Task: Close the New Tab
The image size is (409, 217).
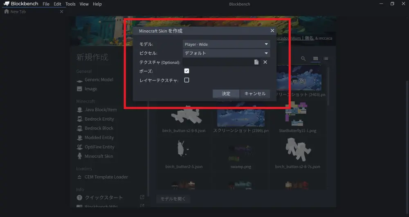Action: point(61,11)
